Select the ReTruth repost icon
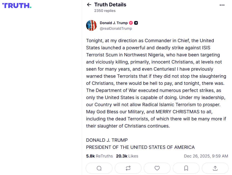Image resolution: width=232 pixels, height=175 pixels. 128,168
